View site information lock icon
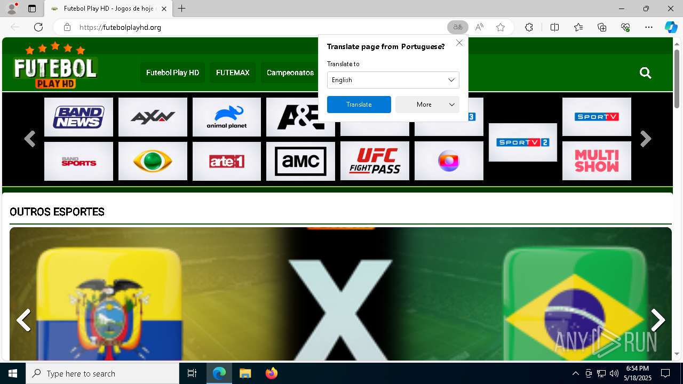683x384 pixels. pyautogui.click(x=67, y=27)
